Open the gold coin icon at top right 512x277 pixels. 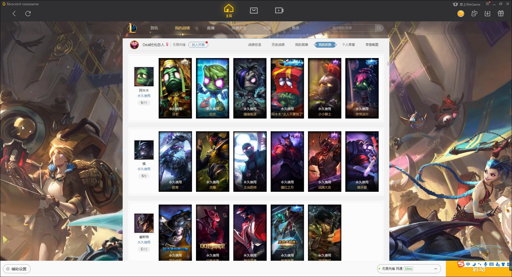pos(461,14)
